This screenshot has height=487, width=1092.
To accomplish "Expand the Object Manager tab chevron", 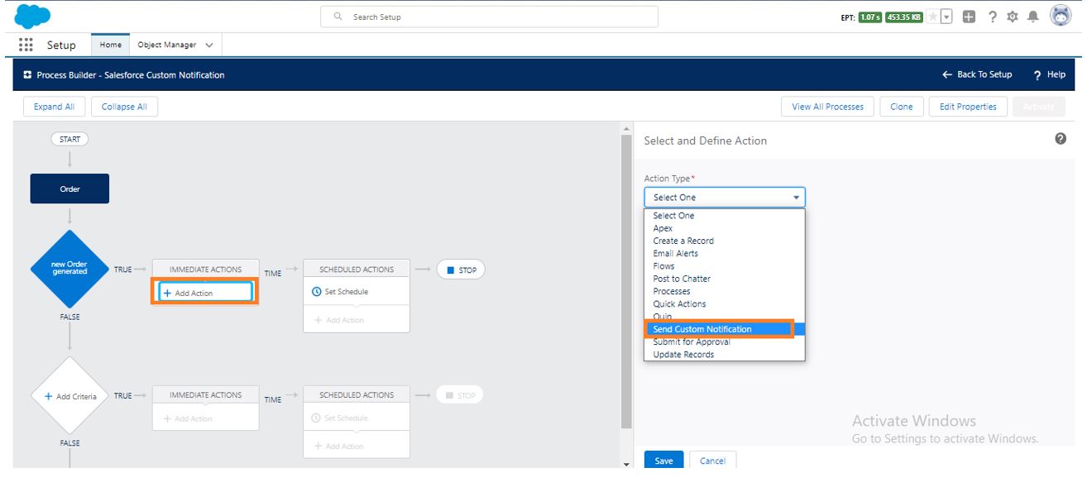I will 209,45.
